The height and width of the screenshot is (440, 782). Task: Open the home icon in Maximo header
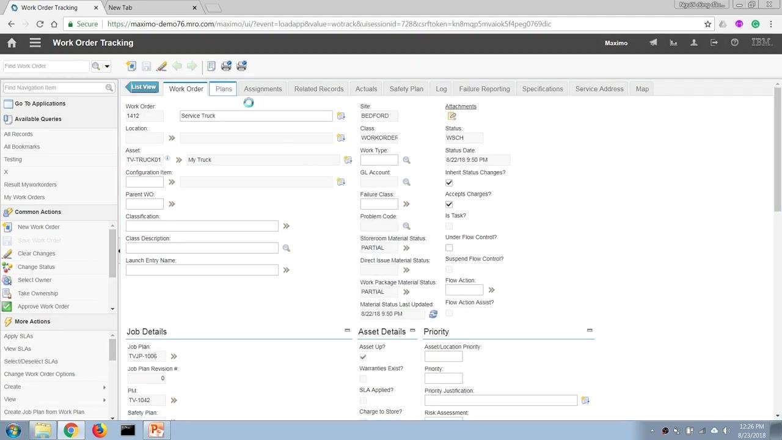click(x=12, y=43)
